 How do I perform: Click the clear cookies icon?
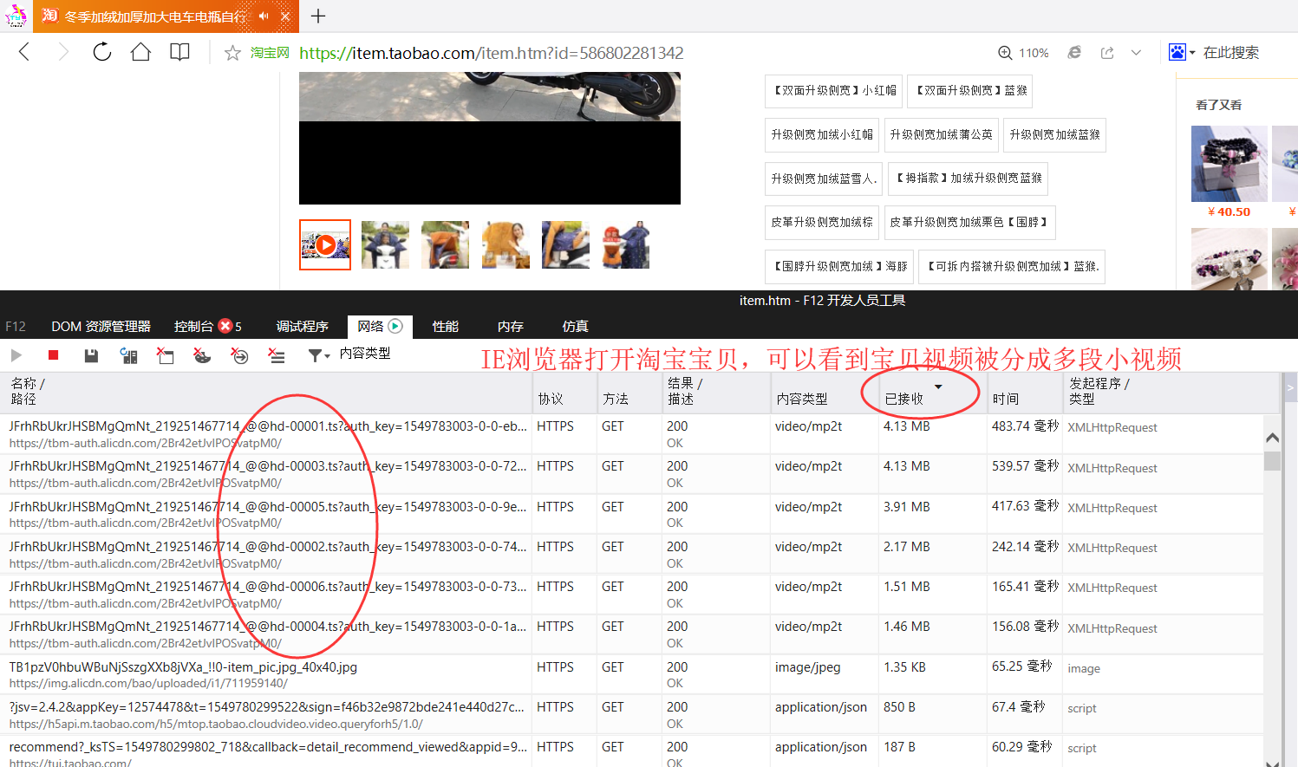[202, 355]
